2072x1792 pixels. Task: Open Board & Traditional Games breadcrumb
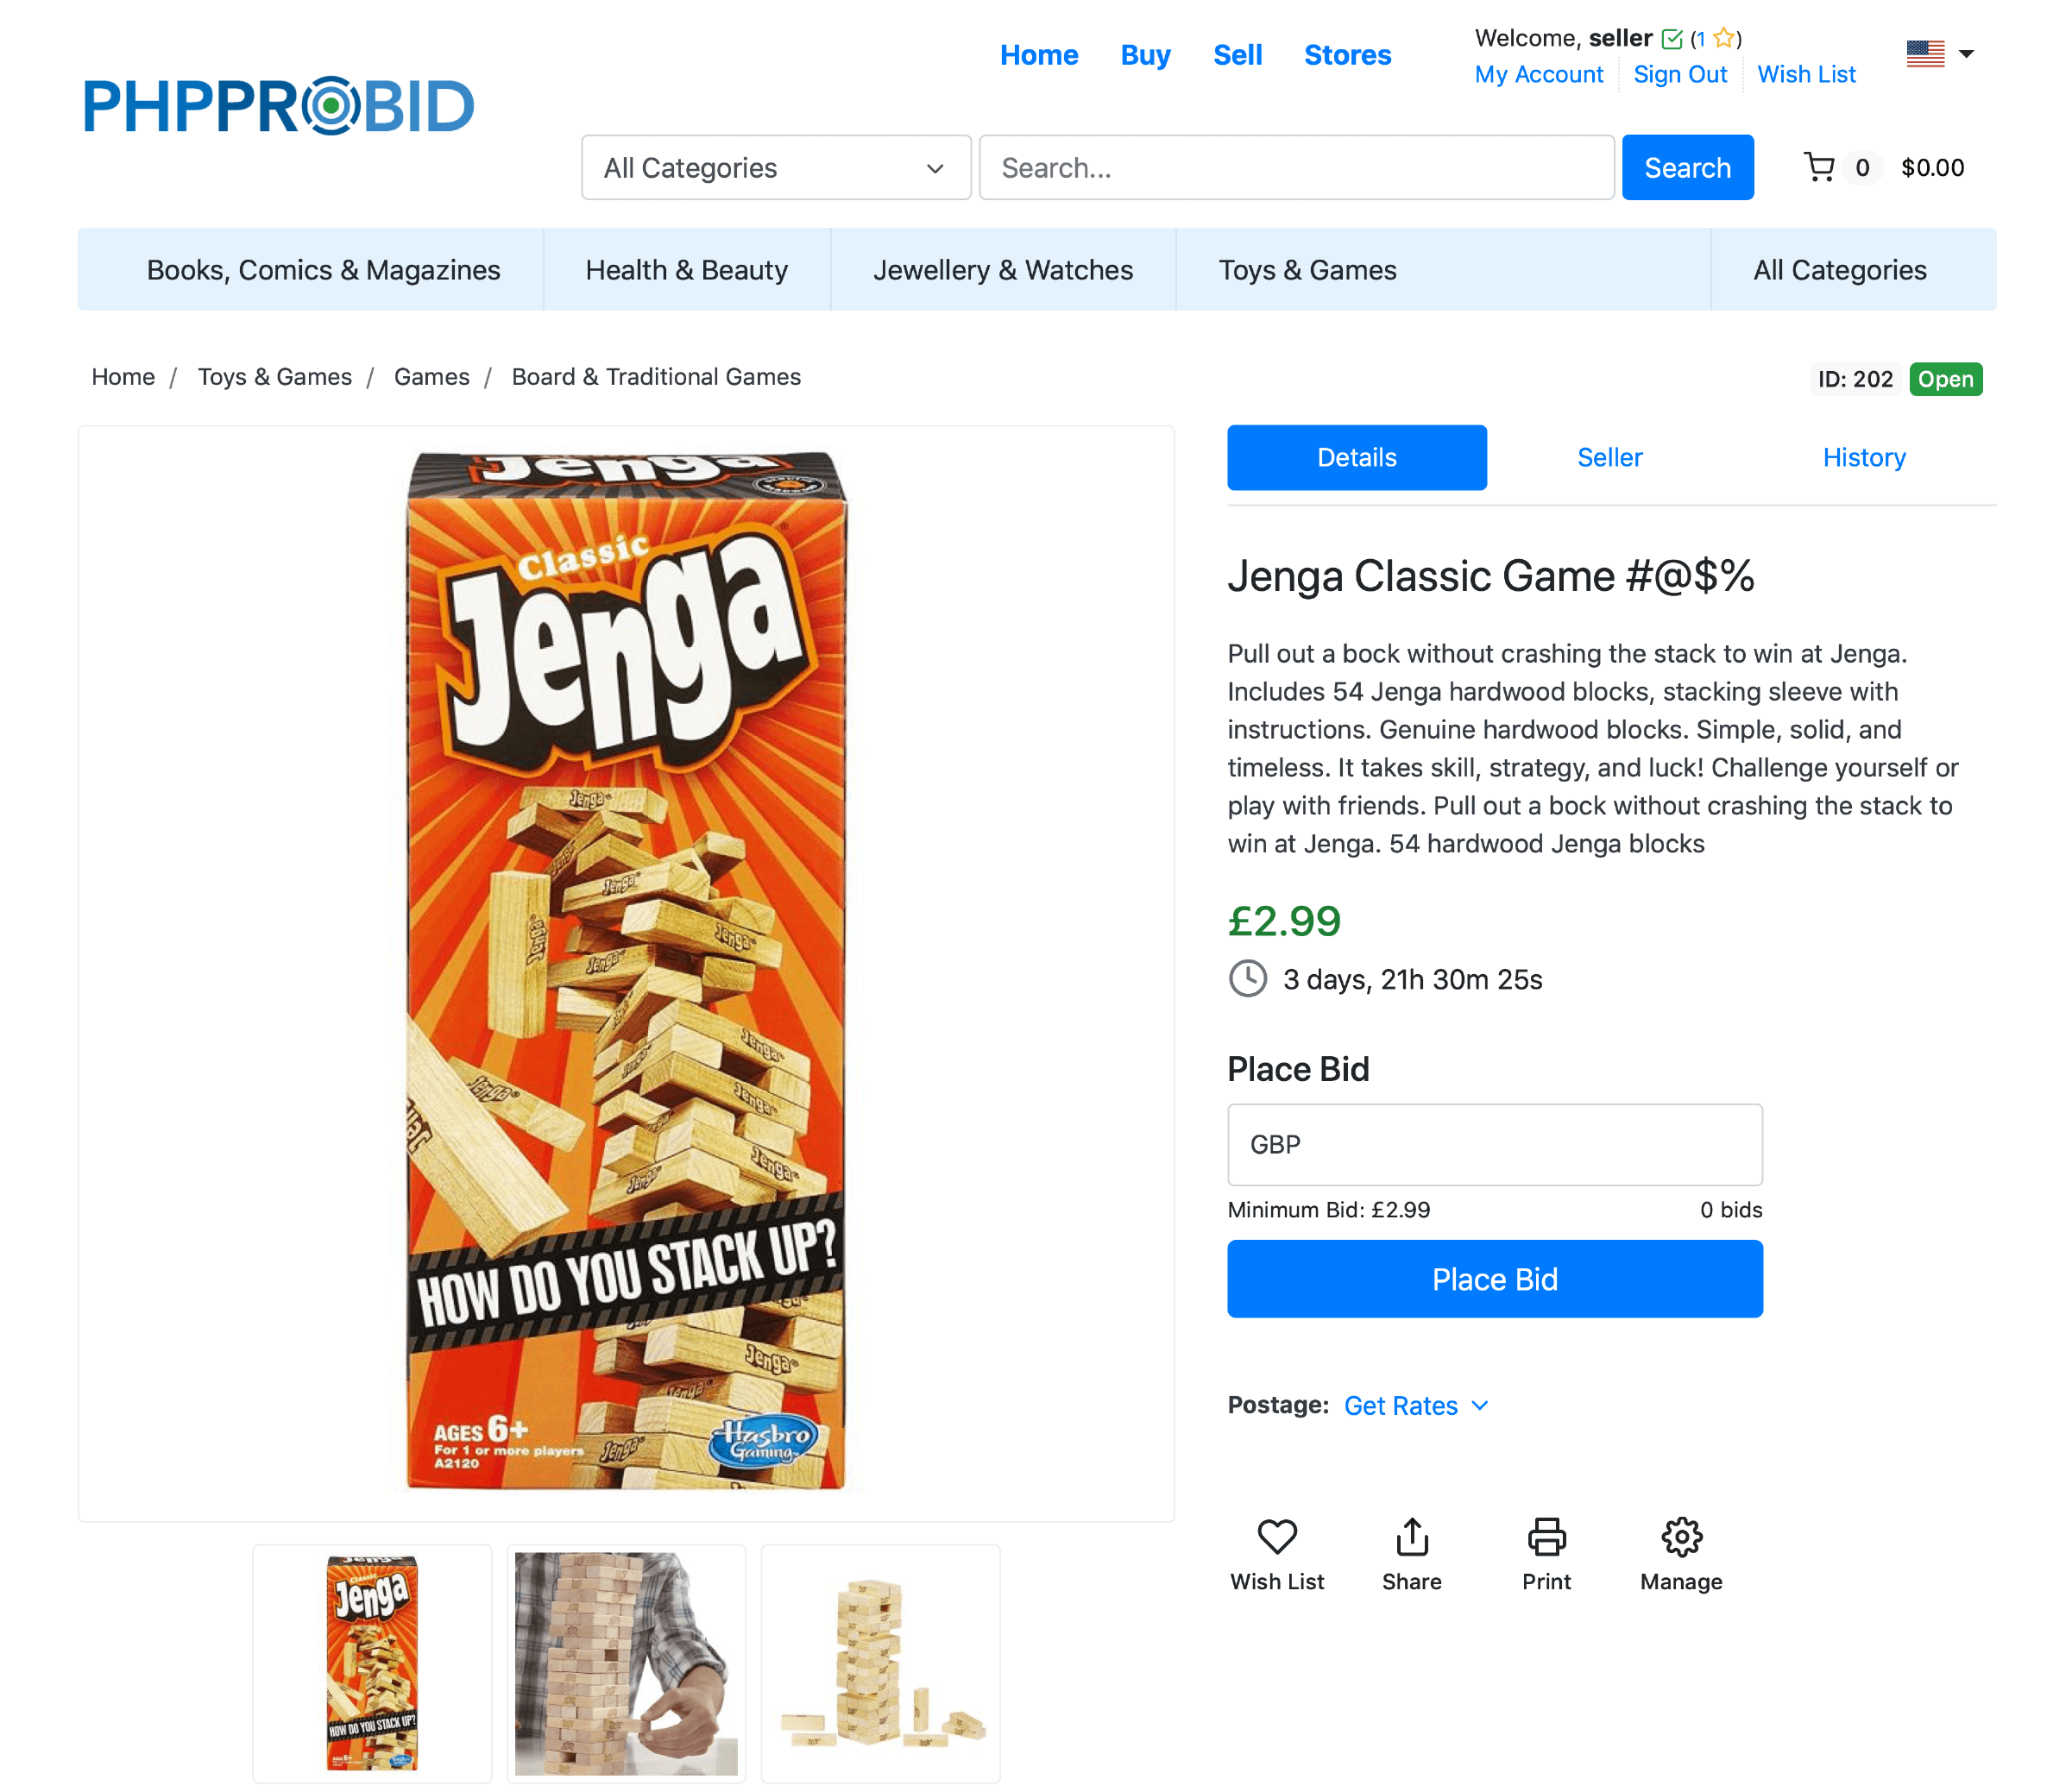[x=656, y=376]
